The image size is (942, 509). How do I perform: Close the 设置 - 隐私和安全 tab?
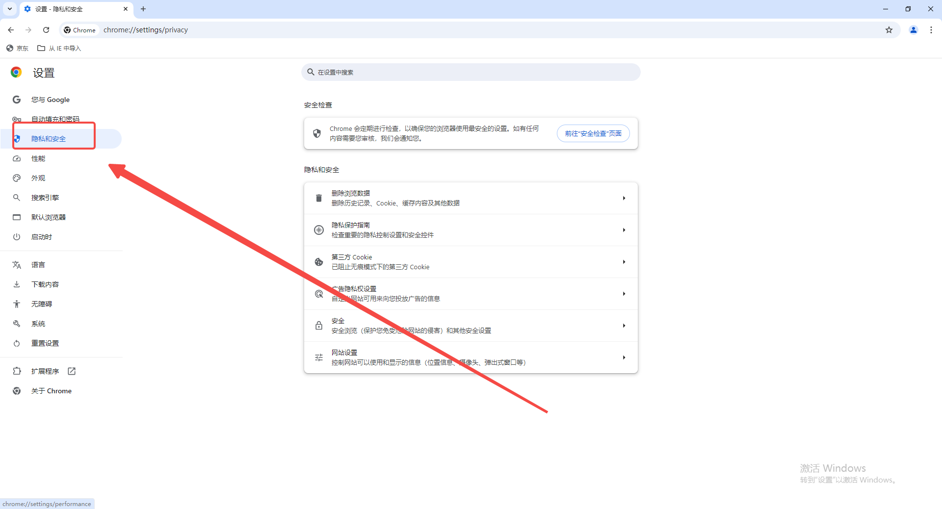point(126,9)
